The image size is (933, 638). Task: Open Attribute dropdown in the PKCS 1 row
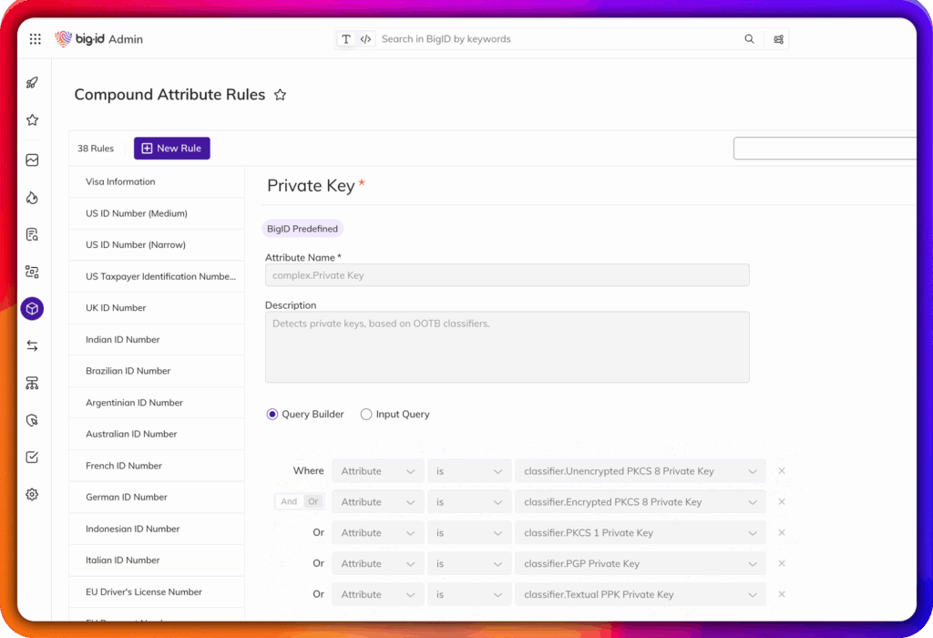coord(377,533)
